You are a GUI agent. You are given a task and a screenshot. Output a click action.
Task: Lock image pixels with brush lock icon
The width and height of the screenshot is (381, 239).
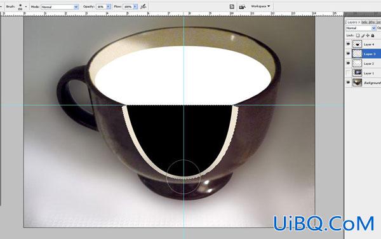(363, 36)
